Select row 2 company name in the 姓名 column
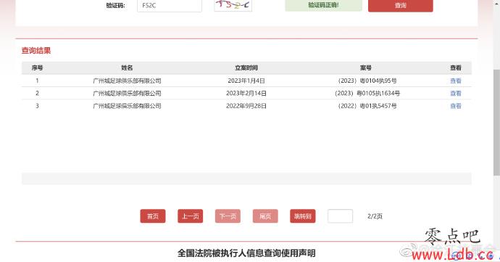Viewport: 500px width, 262px height. tap(127, 94)
